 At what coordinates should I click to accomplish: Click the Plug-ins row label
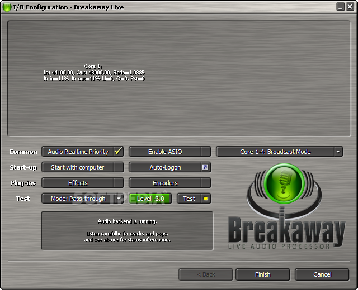[23, 183]
